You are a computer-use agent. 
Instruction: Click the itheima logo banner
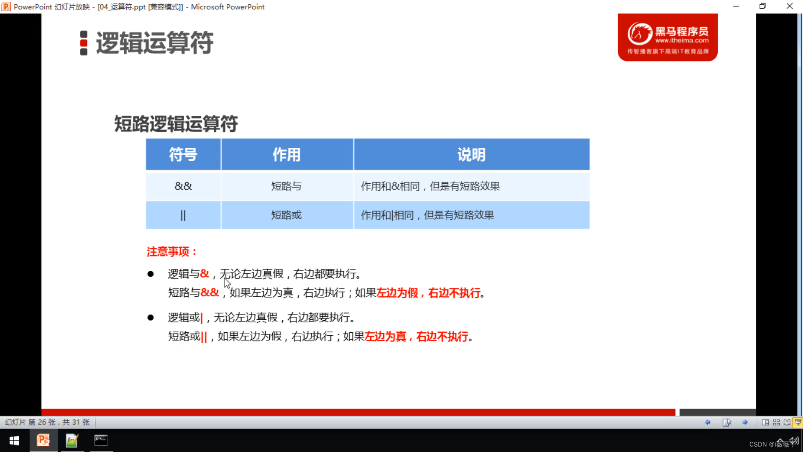pos(667,38)
